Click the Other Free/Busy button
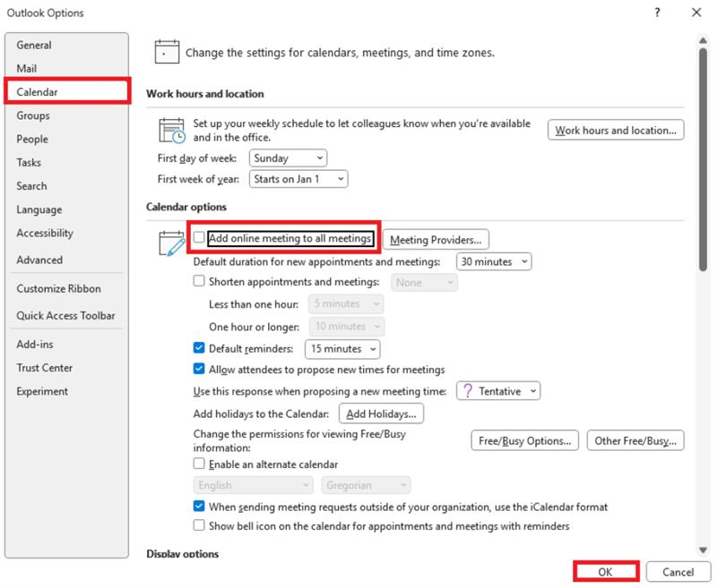This screenshot has height=588, width=717. tap(635, 440)
